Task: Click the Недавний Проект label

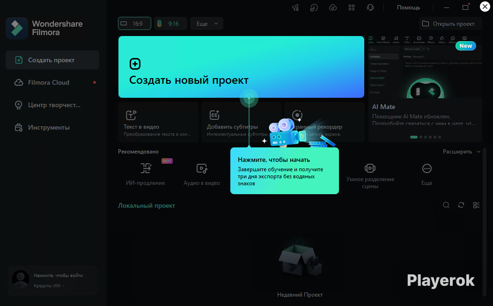Action: point(300,295)
